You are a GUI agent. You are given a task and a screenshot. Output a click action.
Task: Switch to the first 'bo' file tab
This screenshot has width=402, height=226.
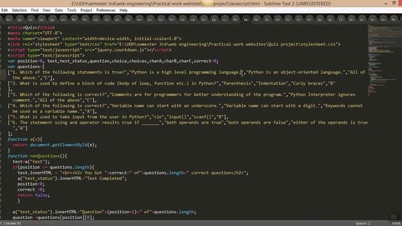point(9,19)
